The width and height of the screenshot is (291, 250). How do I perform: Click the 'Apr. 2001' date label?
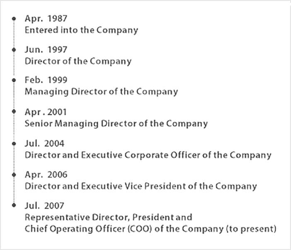point(46,112)
